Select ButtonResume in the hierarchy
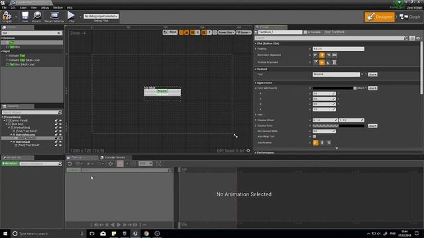Image resolution: width=424 pixels, height=238 pixels. (25, 134)
